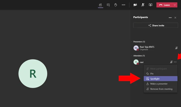Screen dimensions: 181x107
Task: Collapse the Presenters section
Action: point(132,42)
